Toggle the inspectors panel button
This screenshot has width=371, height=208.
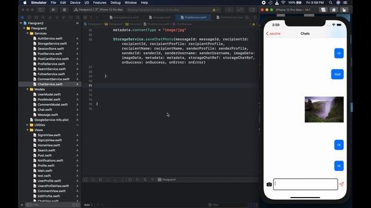click(x=253, y=10)
